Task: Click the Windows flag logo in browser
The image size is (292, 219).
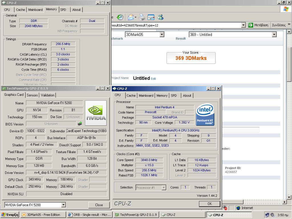Action: (x=286, y=9)
